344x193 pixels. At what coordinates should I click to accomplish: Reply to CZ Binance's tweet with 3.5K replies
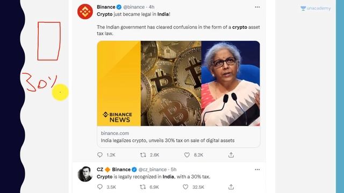click(100, 187)
